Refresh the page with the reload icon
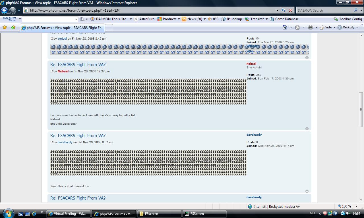The image size is (364, 218). 284,11
